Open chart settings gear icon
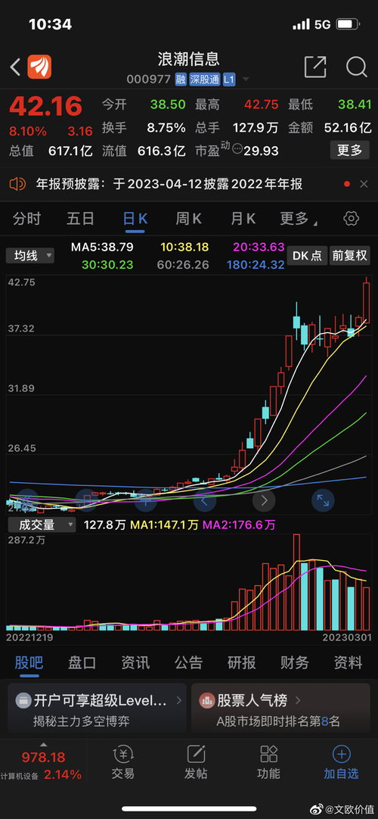378x819 pixels. [352, 218]
